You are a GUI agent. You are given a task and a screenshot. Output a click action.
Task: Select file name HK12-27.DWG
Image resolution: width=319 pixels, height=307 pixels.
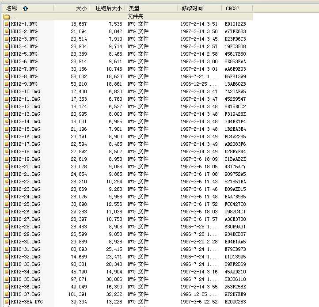(x=26, y=219)
